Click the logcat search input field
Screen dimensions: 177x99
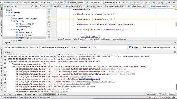[x=110, y=48]
